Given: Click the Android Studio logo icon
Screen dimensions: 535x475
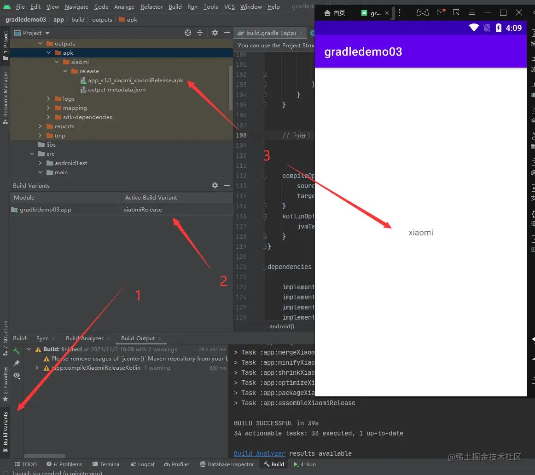Looking at the screenshot, I should click(7, 6).
